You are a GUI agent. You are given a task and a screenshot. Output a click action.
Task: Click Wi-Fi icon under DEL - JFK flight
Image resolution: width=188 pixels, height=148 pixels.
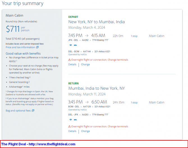pos(71,119)
